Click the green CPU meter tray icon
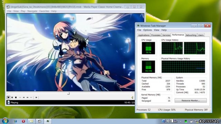This screenshot has height=124, width=221. (x=186, y=121)
